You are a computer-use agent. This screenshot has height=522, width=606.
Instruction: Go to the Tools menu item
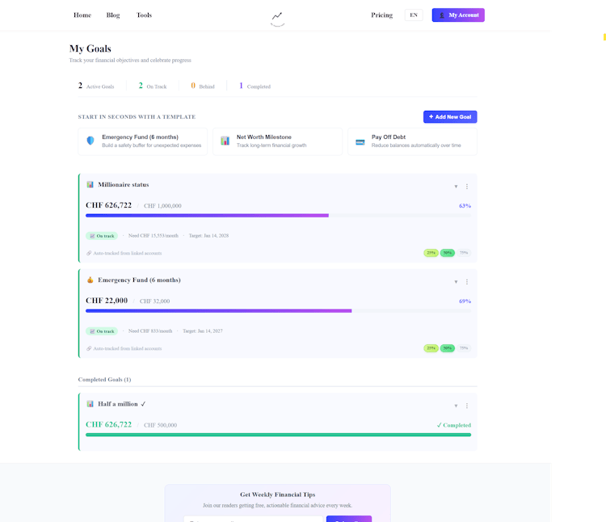144,15
